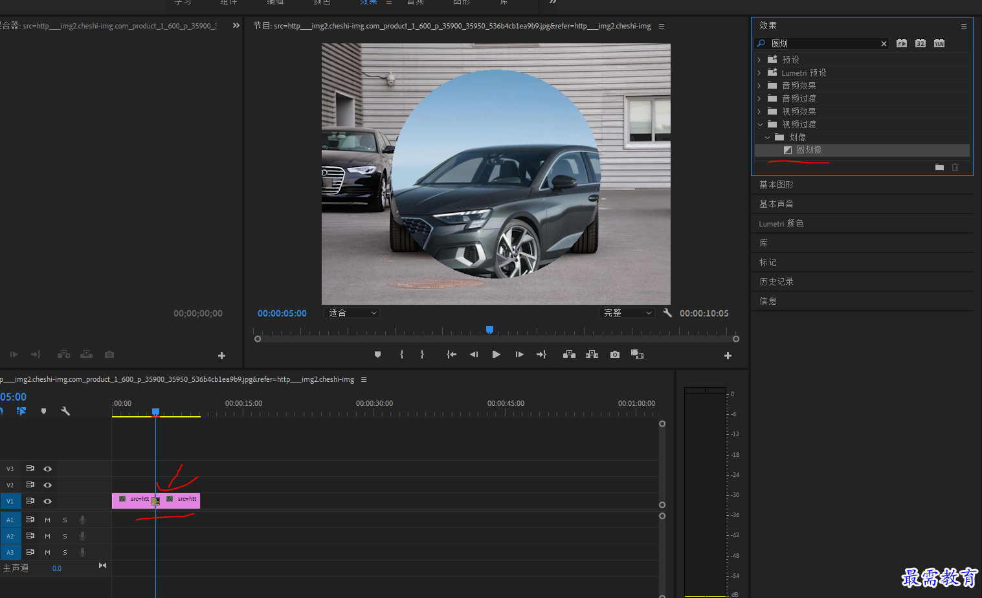Screen dimensions: 982x598
Task: Show hidden source panel tabs overflow
Action: 236,25
